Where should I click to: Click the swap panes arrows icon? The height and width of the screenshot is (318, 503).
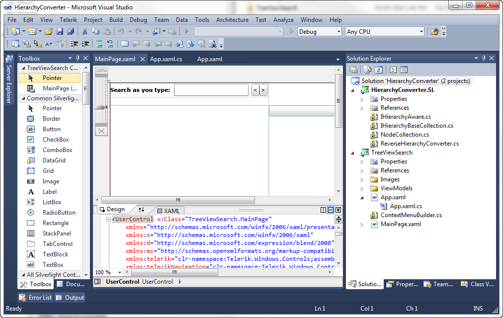(x=141, y=210)
